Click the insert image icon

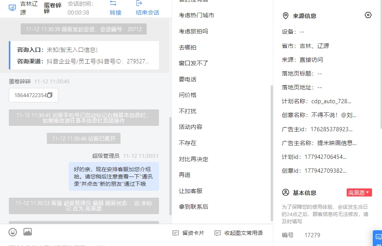(x=28, y=232)
